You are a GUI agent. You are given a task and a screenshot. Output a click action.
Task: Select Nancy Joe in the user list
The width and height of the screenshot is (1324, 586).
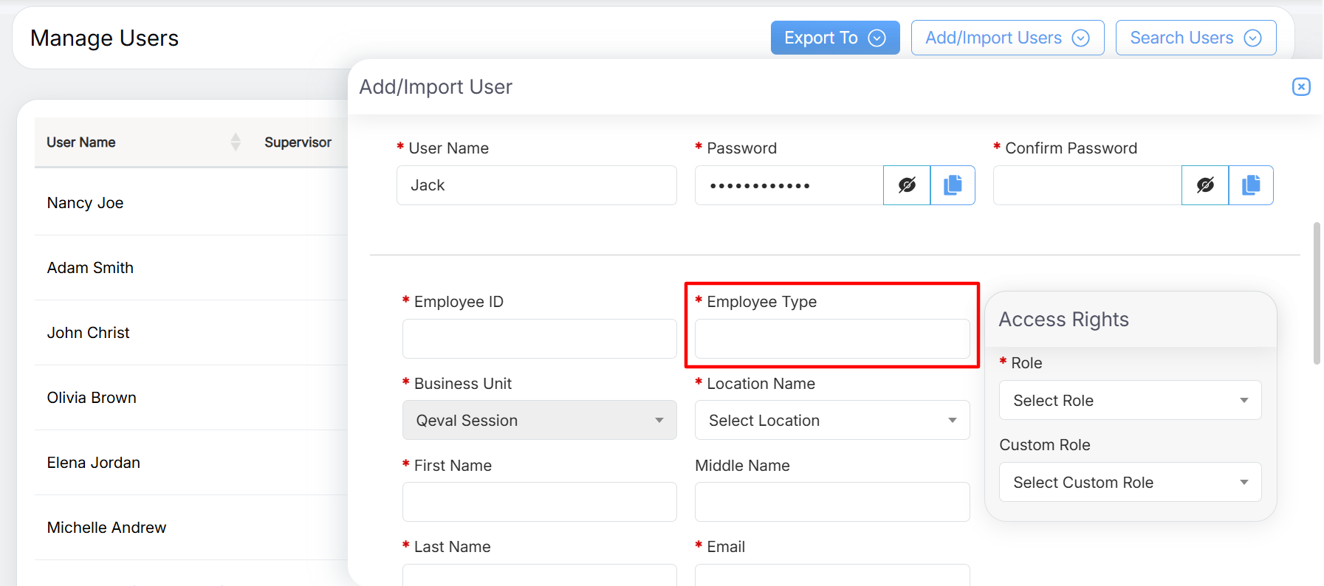pyautogui.click(x=86, y=203)
